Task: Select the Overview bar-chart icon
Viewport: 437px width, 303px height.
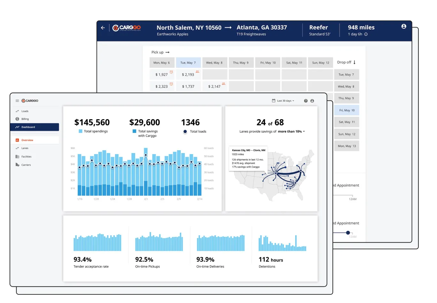Action: (x=17, y=140)
